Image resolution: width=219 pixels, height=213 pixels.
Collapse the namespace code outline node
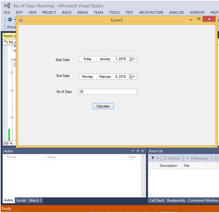(x=12, y=60)
